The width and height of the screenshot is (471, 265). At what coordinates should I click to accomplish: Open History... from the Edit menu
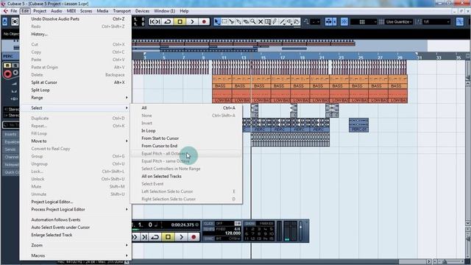point(75,35)
